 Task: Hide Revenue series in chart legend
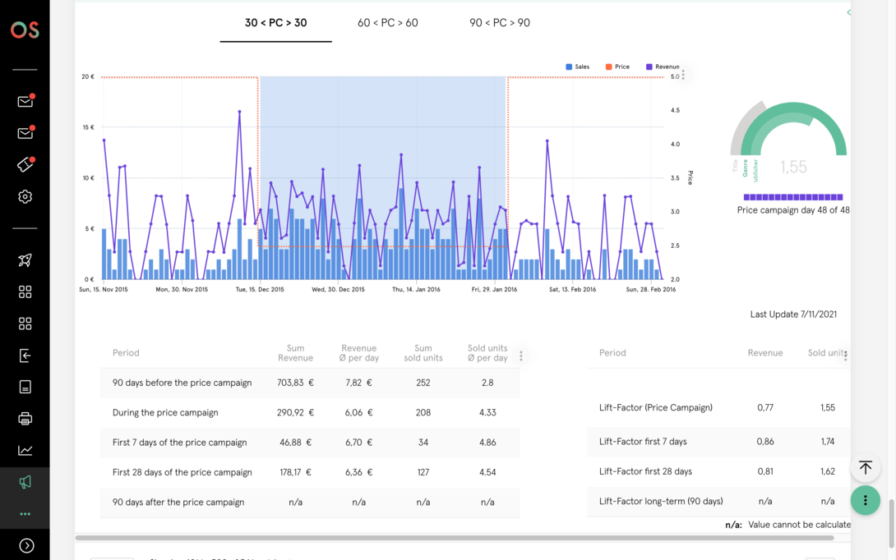[663, 67]
